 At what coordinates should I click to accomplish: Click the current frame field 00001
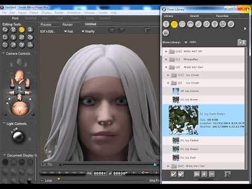(x=100, y=173)
